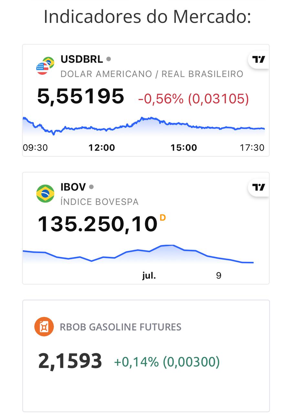Open the USDBRL symbol link

click(82, 60)
